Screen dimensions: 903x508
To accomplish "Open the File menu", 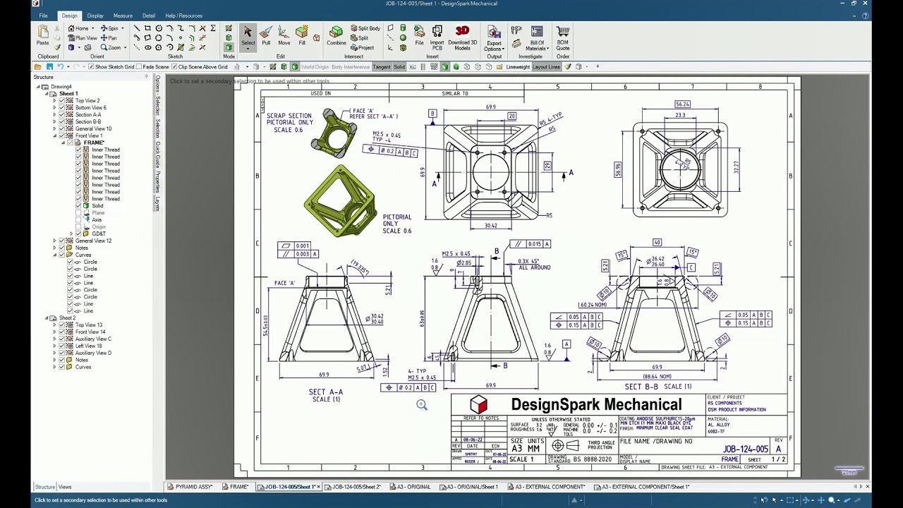I will [x=43, y=16].
